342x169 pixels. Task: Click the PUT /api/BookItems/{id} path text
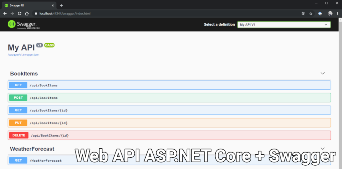pos(48,123)
